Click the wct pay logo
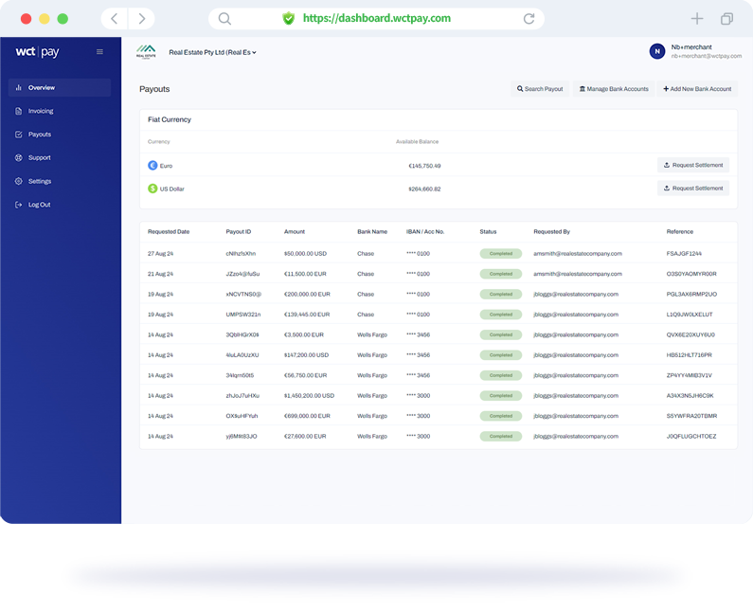 [38, 52]
